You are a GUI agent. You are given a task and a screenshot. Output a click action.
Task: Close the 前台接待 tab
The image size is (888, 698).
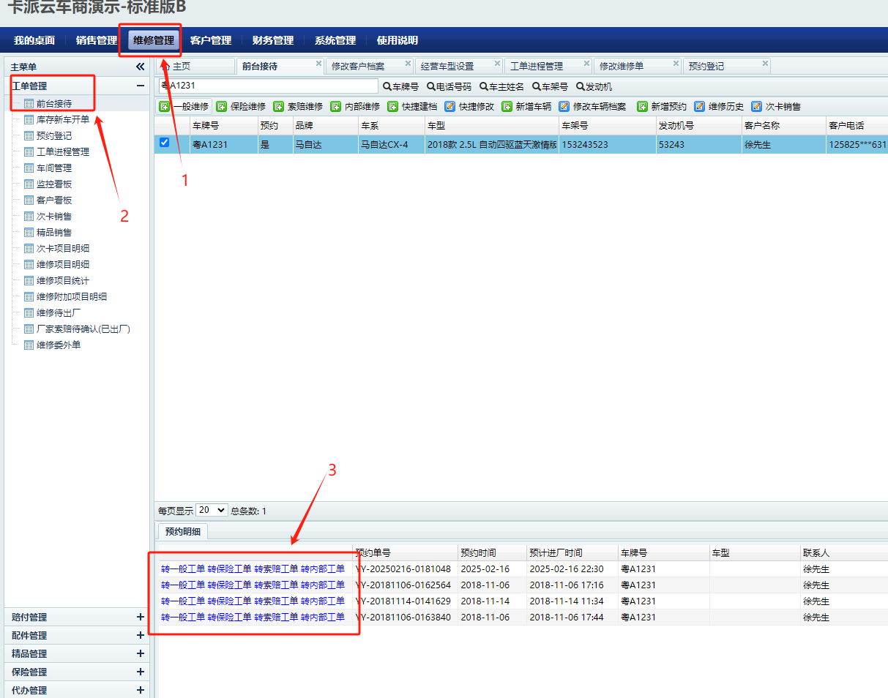tap(318, 64)
